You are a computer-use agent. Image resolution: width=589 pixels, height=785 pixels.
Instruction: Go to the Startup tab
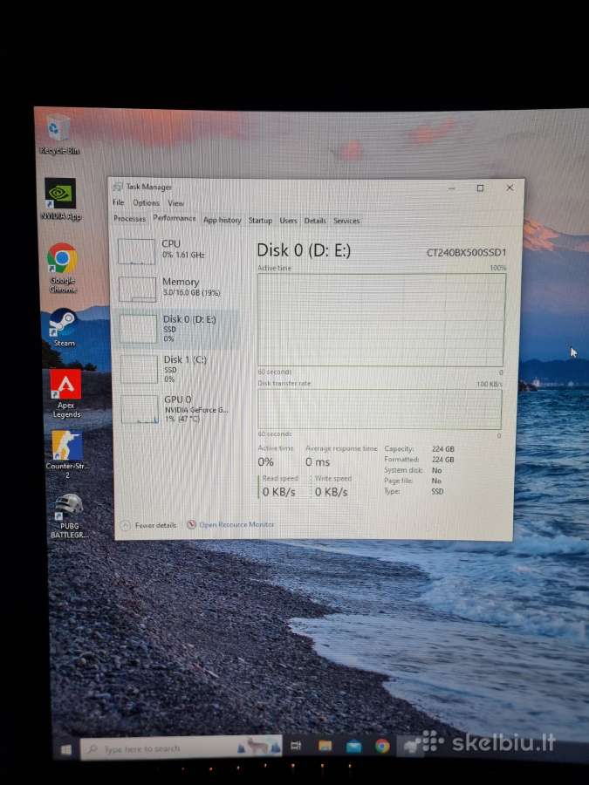pos(260,221)
